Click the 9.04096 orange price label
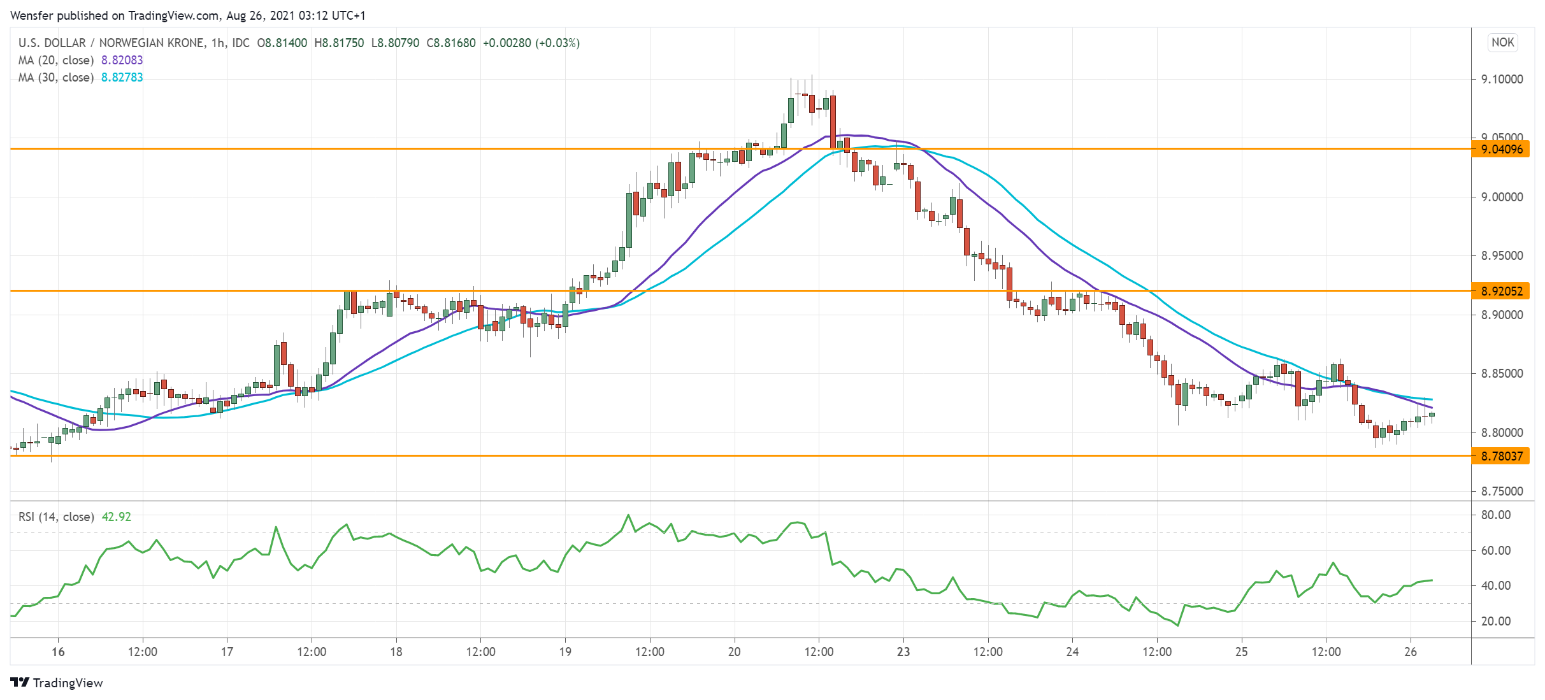The width and height of the screenshot is (1545, 700). point(1501,150)
